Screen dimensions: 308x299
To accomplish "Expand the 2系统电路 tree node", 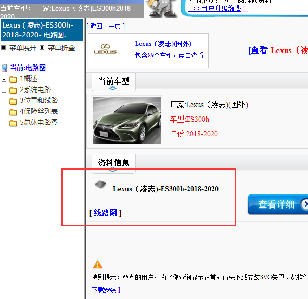I will [4, 90].
